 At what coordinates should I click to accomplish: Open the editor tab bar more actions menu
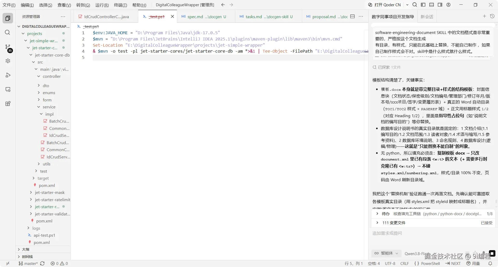tap(361, 16)
